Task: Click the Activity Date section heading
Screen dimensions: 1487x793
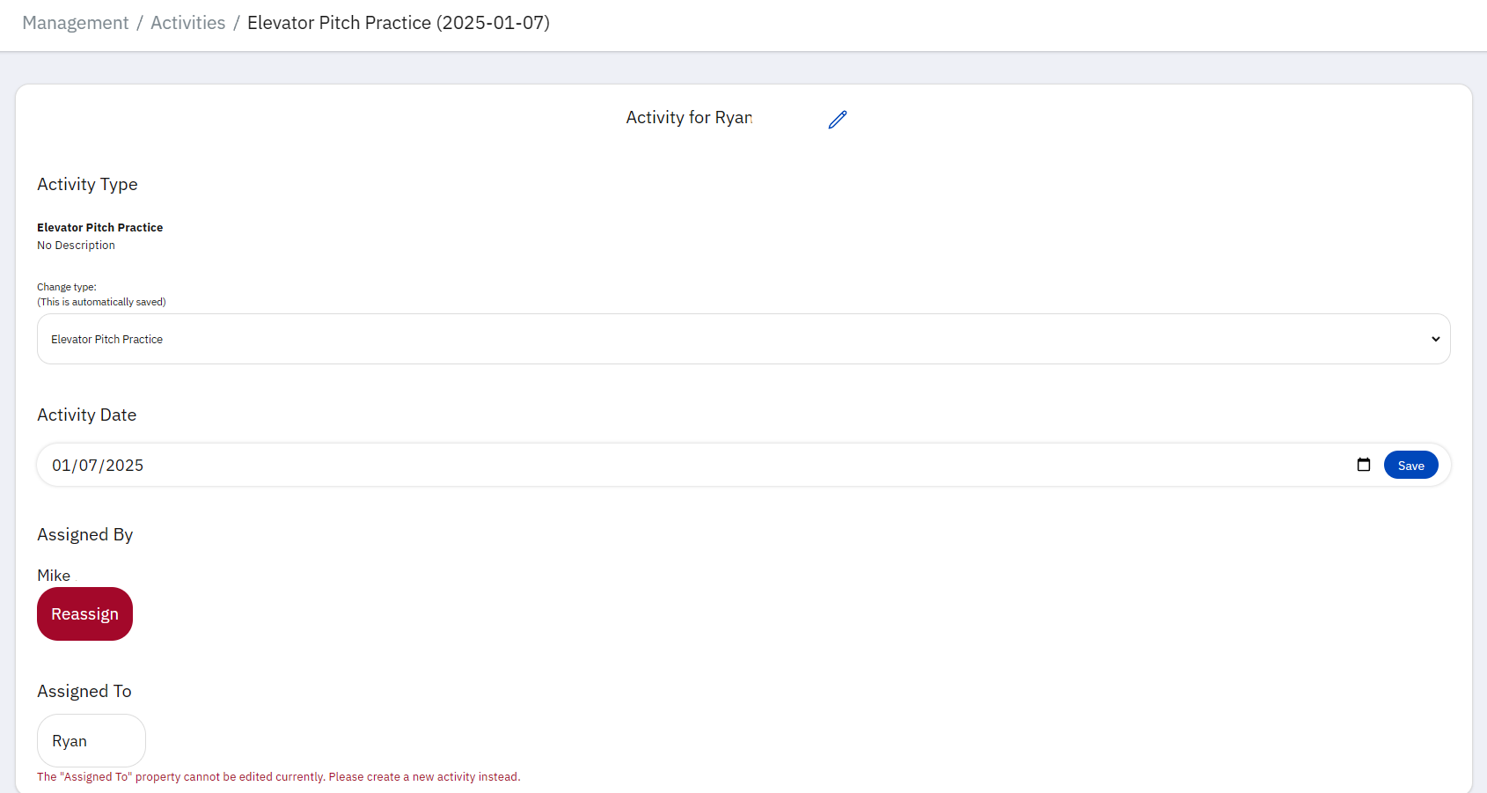Action: 86,415
